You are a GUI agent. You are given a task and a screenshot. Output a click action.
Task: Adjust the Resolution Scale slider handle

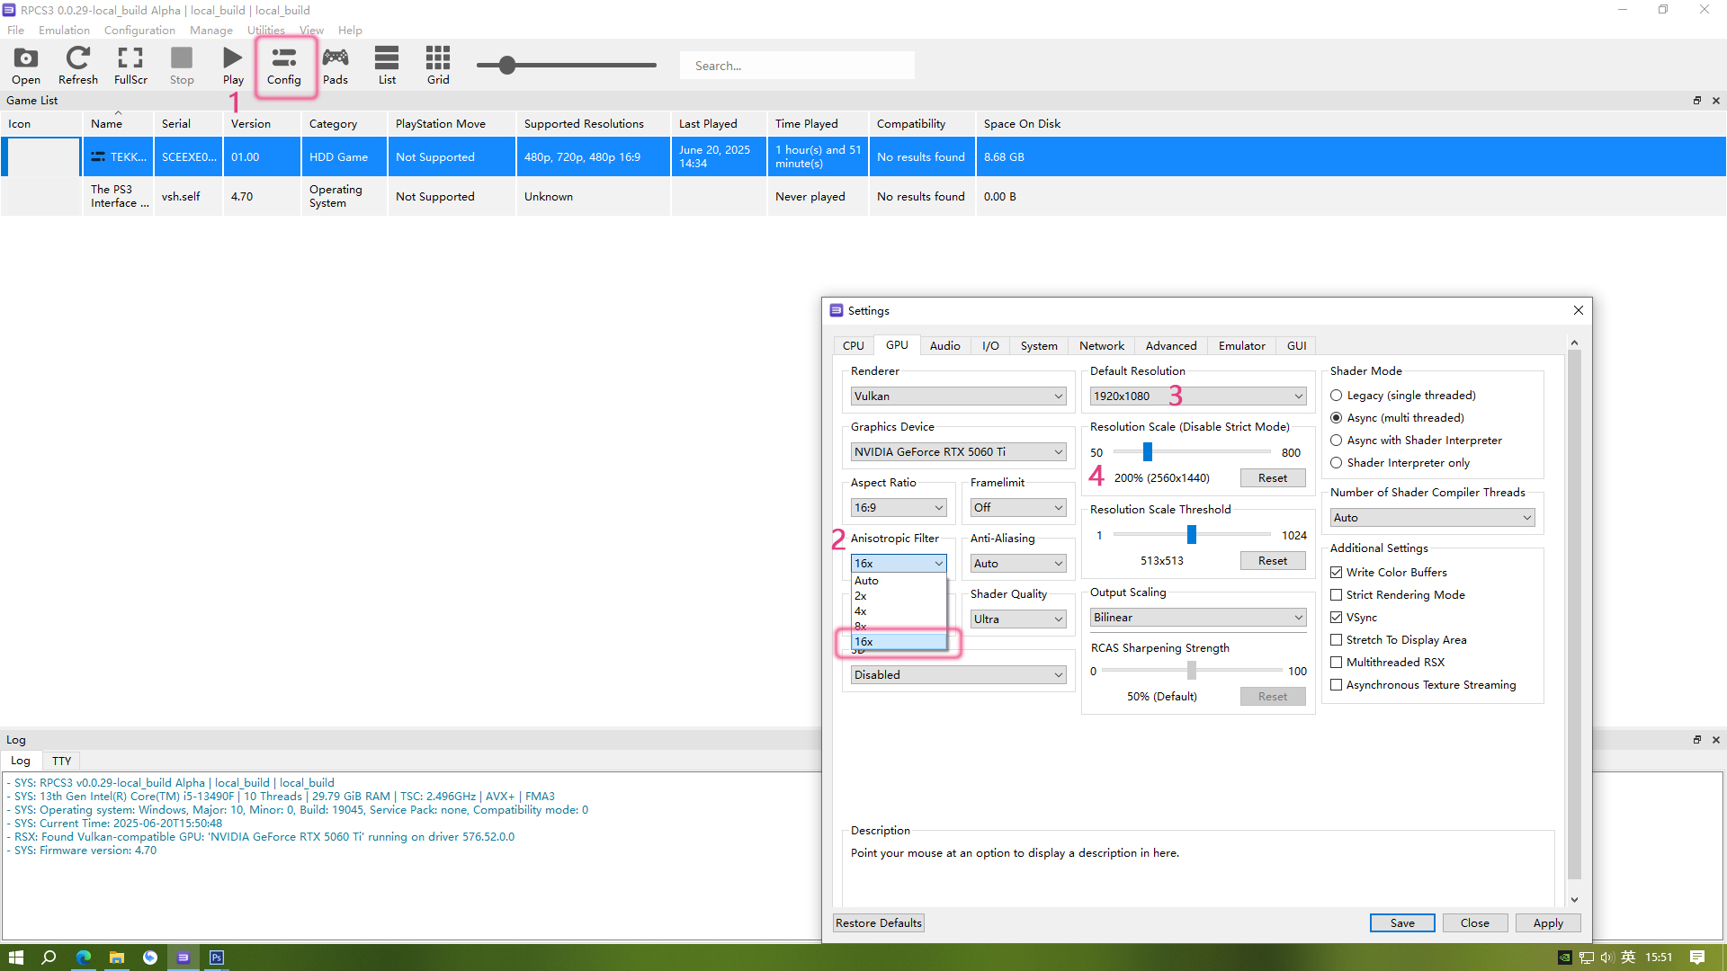pos(1148,452)
